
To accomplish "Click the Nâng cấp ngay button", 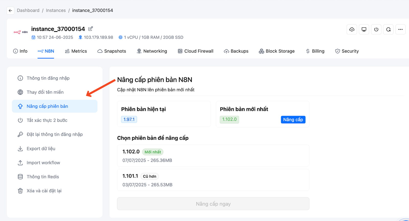I will tap(213, 204).
